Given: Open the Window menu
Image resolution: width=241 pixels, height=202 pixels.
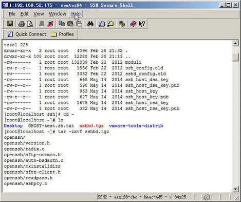Looking at the screenshot, I should pyautogui.click(x=58, y=14).
